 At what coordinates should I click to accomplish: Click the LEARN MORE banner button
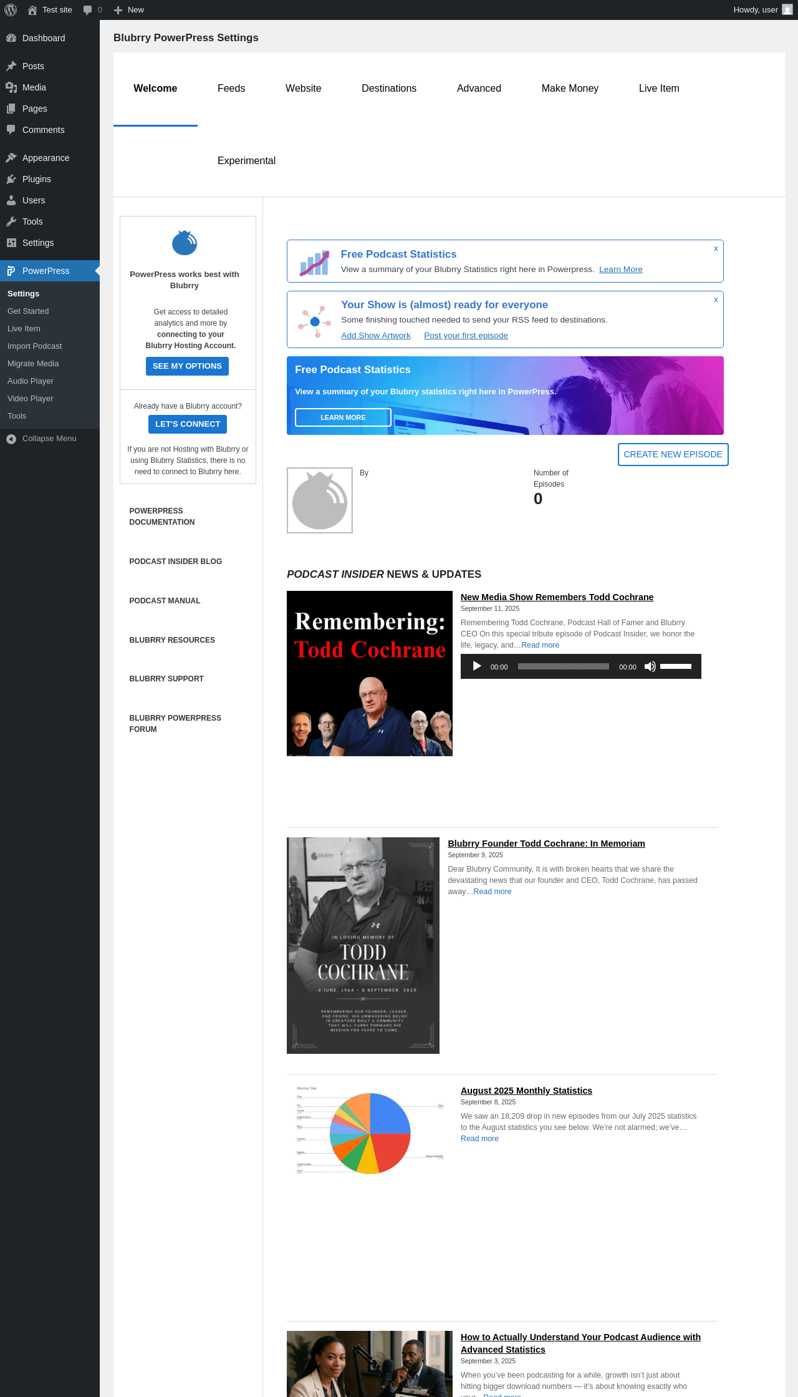click(x=343, y=417)
